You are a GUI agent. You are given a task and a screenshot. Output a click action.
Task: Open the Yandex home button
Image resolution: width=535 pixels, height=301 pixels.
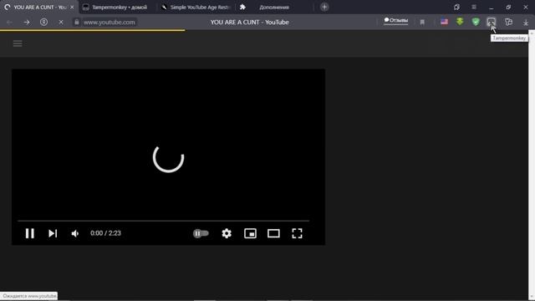coord(43,23)
